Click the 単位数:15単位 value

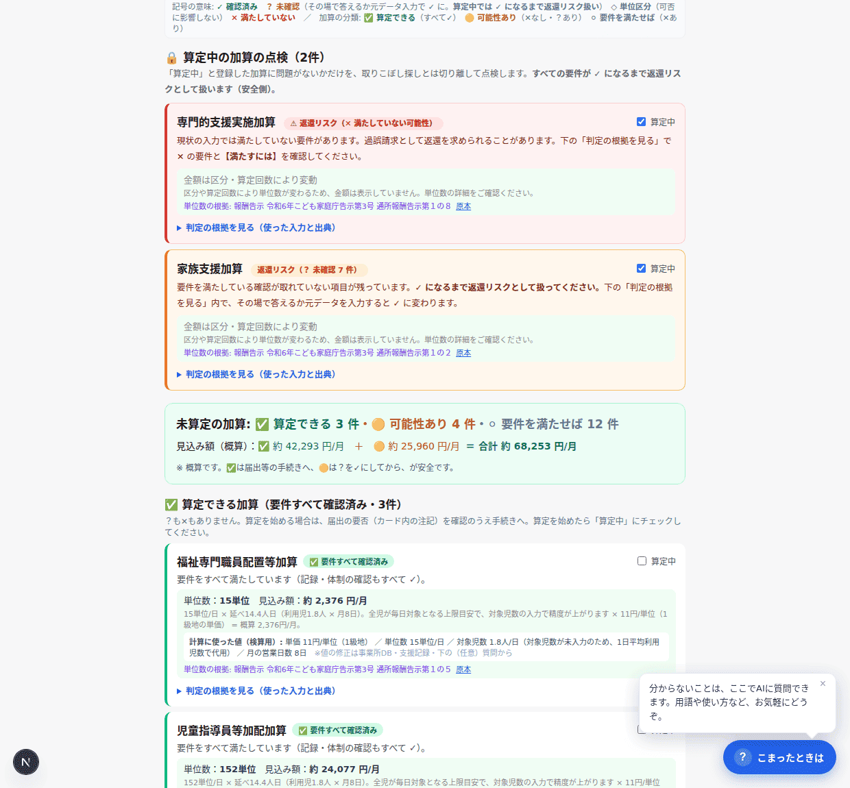coord(217,601)
